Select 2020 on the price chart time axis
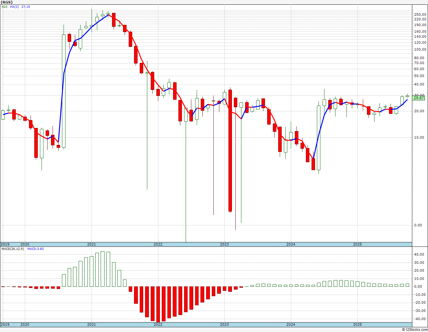This screenshot has height=332, width=428. [25, 244]
